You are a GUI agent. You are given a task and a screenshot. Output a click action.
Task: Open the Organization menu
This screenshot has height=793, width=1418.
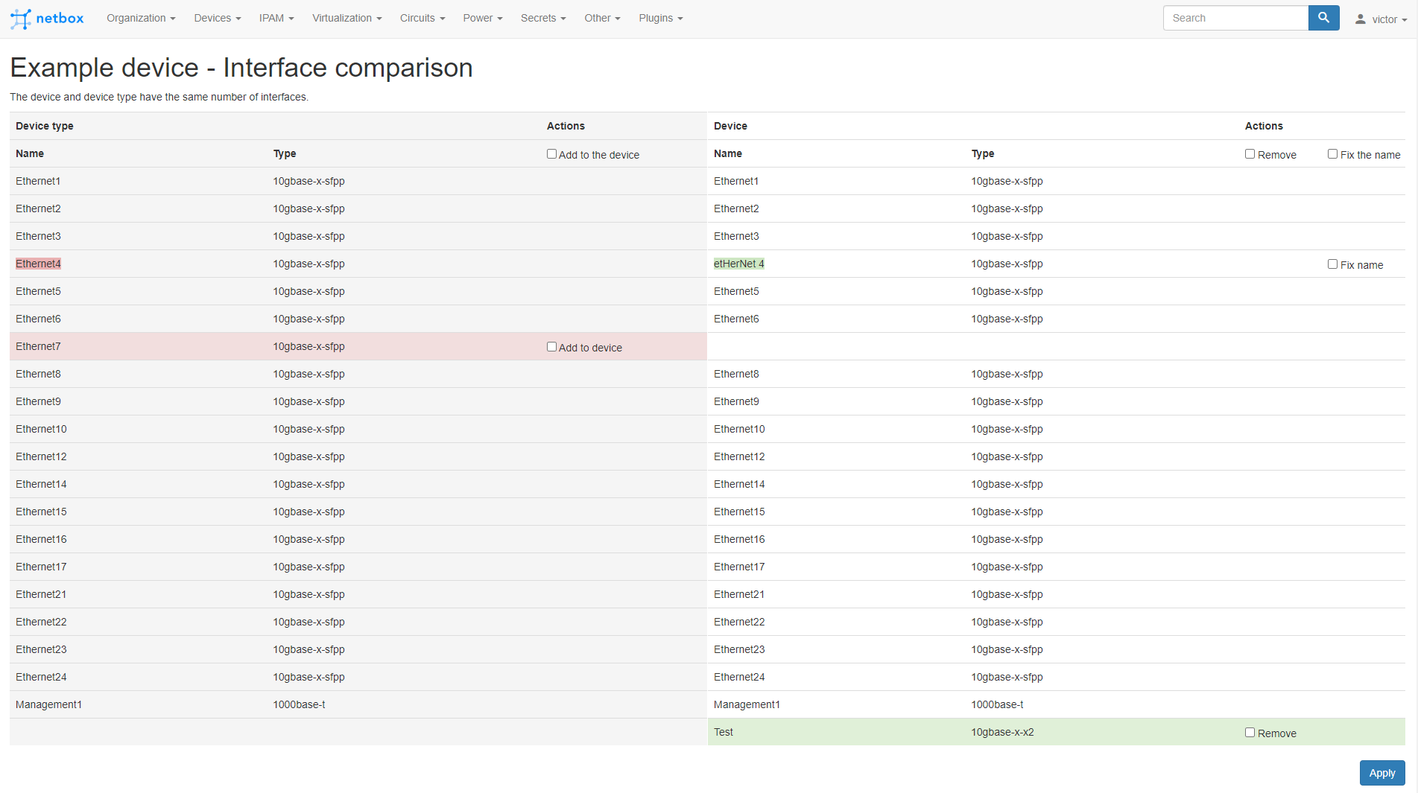click(x=141, y=18)
